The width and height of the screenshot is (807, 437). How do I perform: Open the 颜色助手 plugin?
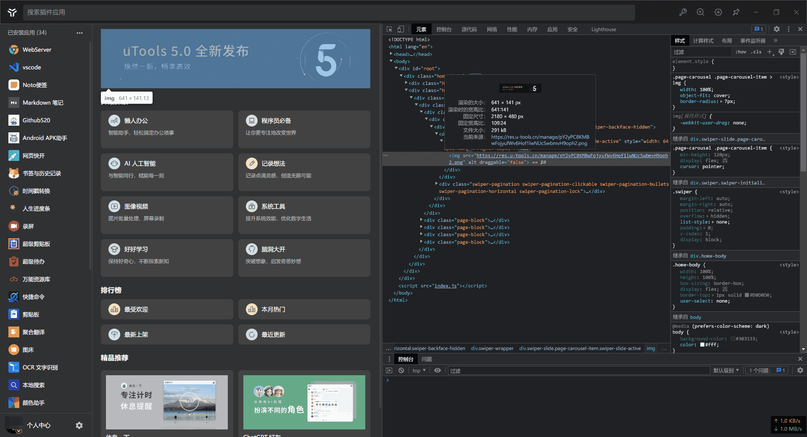[x=46, y=403]
